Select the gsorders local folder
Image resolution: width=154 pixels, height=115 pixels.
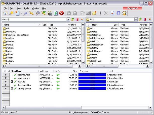pyautogui.click(x=9, y=41)
